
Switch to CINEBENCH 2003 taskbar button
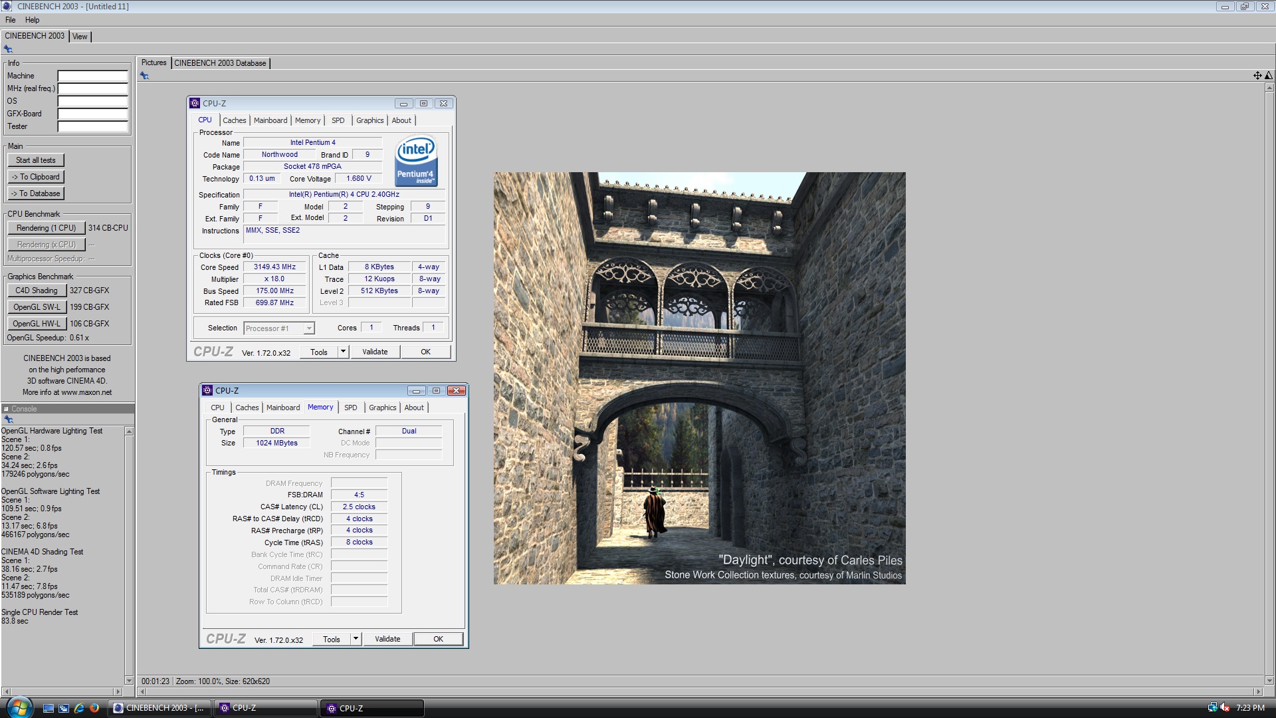click(159, 708)
